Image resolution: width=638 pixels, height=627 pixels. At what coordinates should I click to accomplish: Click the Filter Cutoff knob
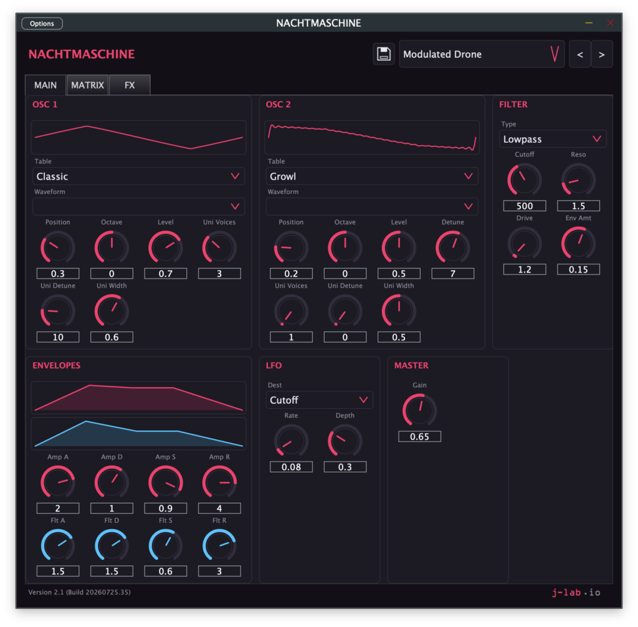coord(525,179)
